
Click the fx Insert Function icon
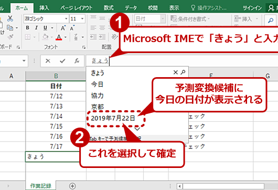coord(77,61)
